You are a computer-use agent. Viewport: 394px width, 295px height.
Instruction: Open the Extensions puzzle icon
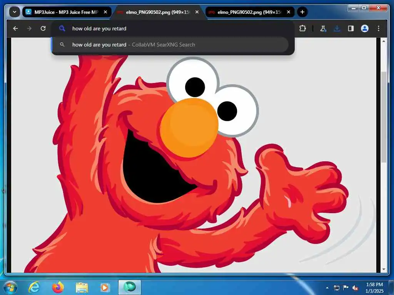tap(302, 28)
